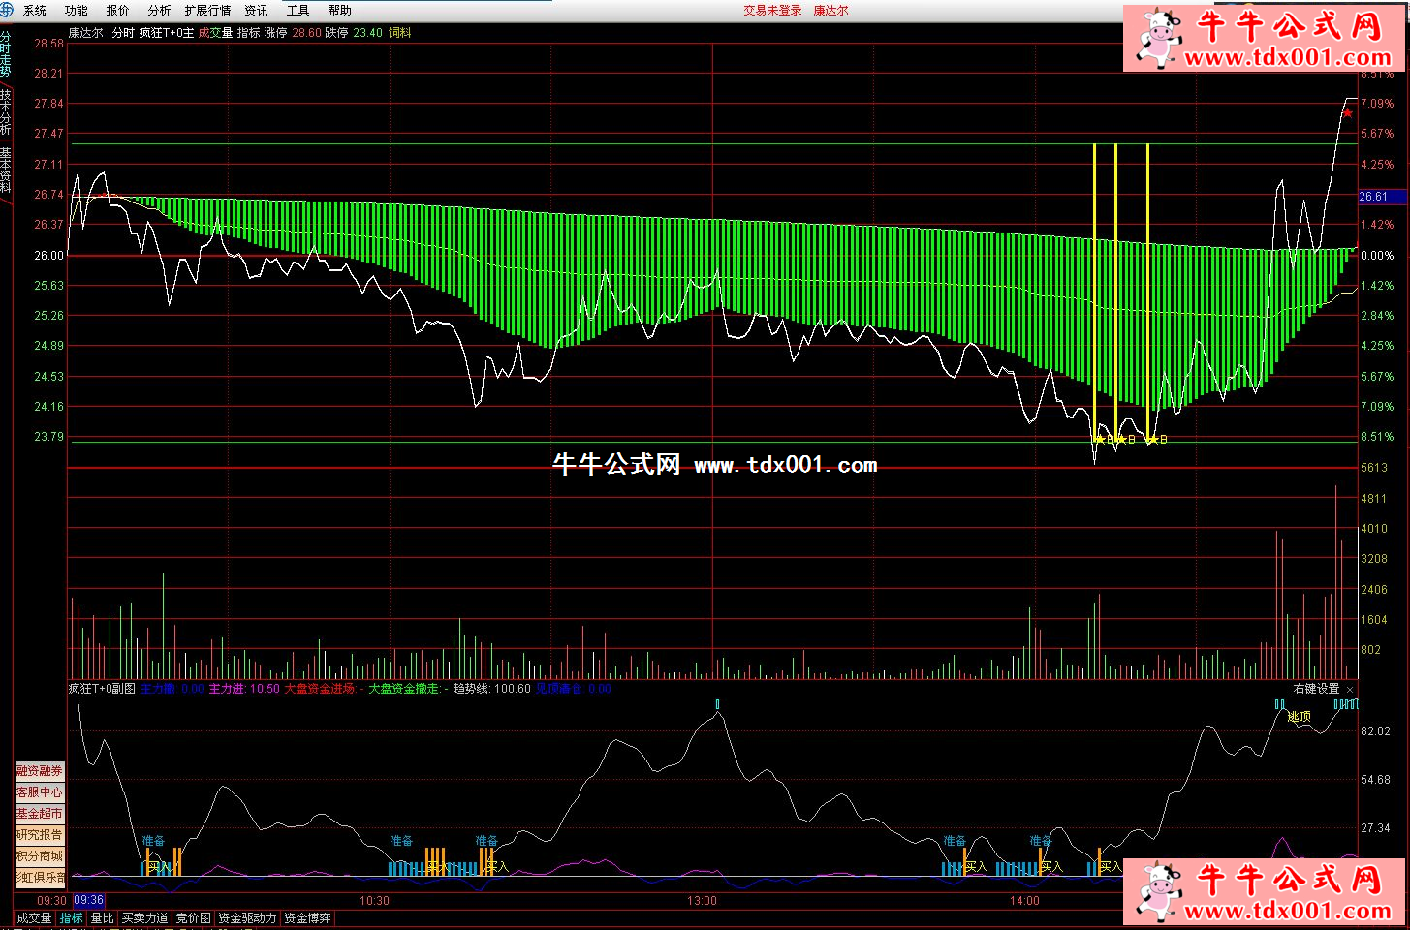Viewport: 1410px width, 930px height.
Task: Open the 融资融券 sidebar button
Action: pos(39,771)
